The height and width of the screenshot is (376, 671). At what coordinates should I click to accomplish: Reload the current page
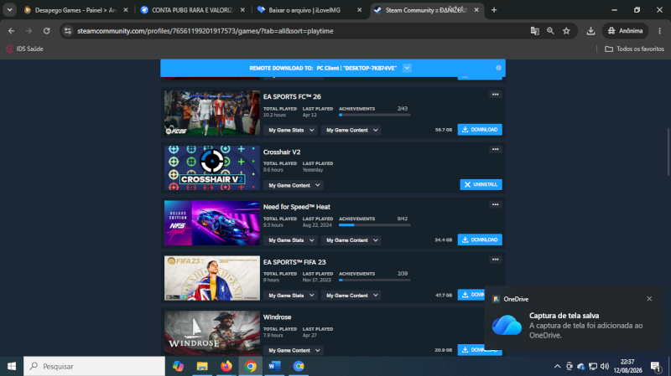(47, 31)
